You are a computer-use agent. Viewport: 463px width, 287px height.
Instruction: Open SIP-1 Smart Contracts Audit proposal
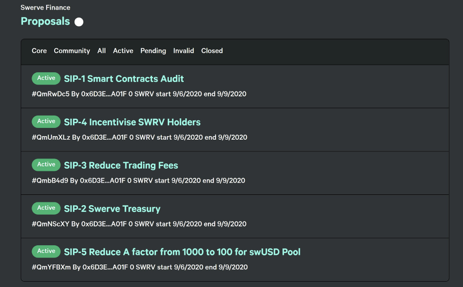point(124,79)
